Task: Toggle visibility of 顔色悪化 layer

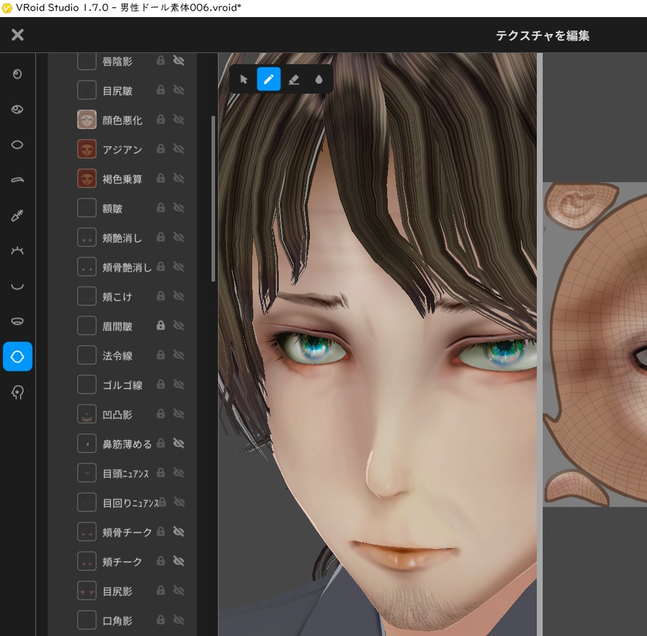Action: [178, 119]
